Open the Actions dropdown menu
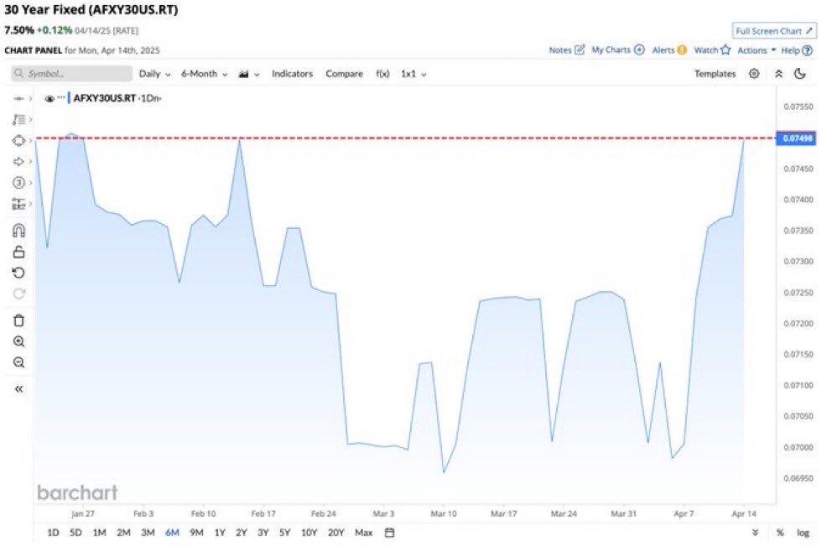 coord(755,50)
